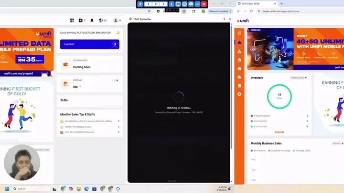
Task: Click the Commission wallet icon
Action: click(65, 64)
